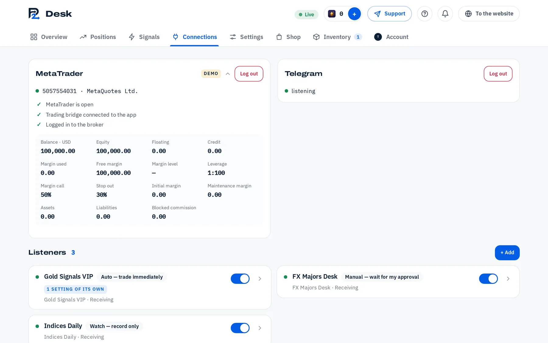Click the globe icon beside To the website
This screenshot has width=548, height=343.
pyautogui.click(x=468, y=14)
